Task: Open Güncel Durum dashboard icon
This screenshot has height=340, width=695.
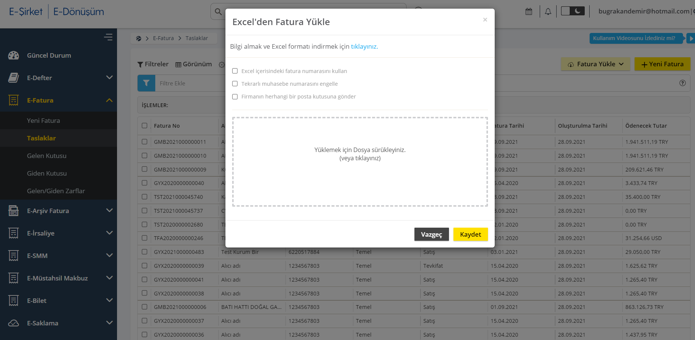Action: coord(14,55)
